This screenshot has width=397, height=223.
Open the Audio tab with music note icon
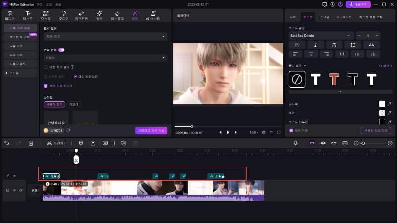64,15
